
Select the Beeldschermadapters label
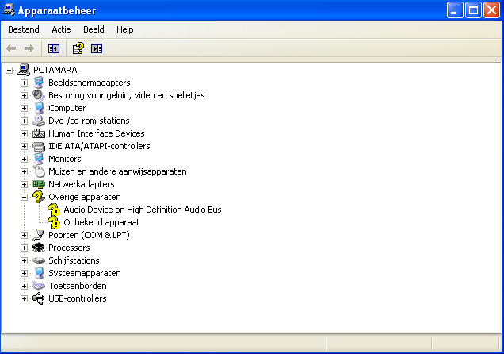90,83
